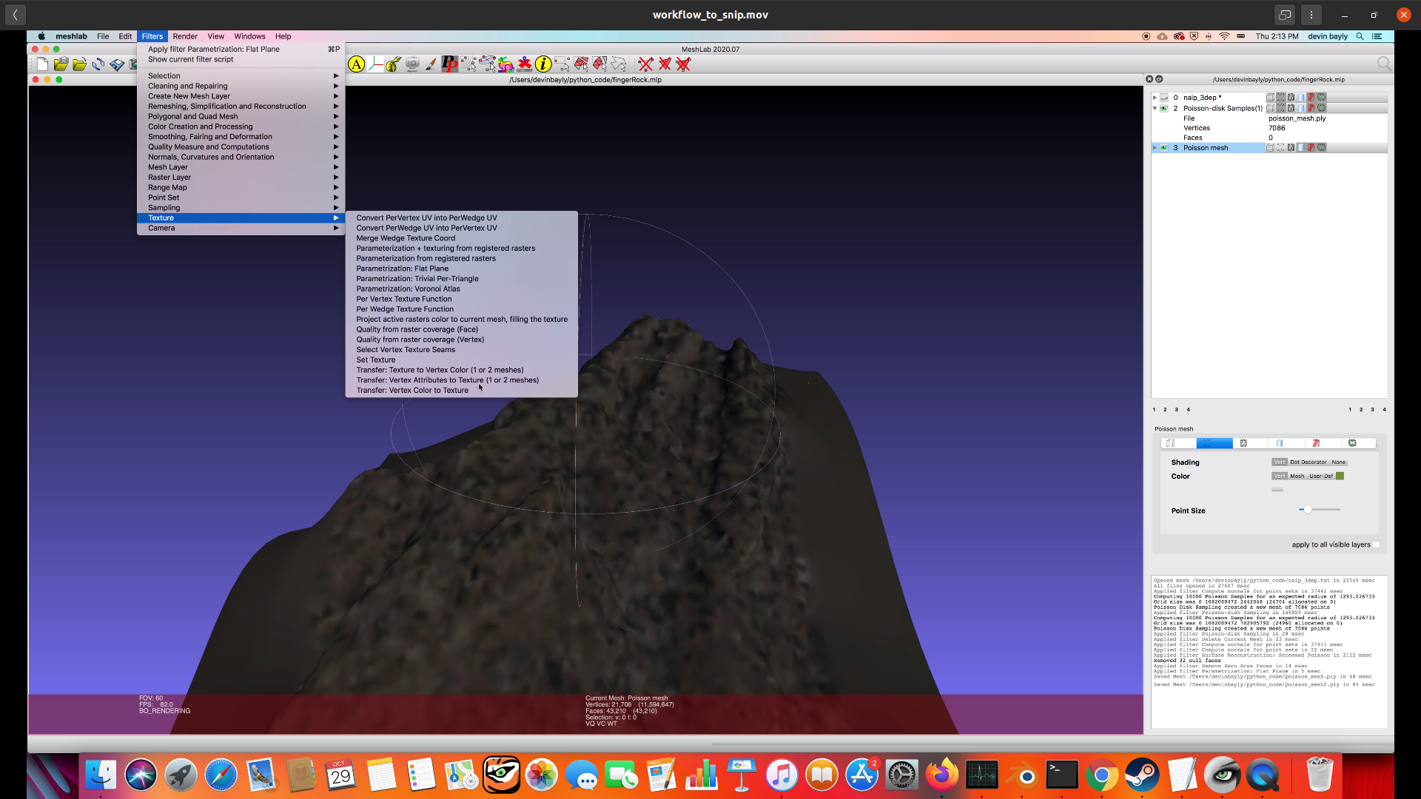1421x799 pixels.
Task: Select Show current filter script
Action: [241, 60]
